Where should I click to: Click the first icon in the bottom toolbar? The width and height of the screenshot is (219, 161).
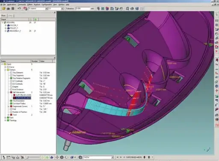point(4,157)
